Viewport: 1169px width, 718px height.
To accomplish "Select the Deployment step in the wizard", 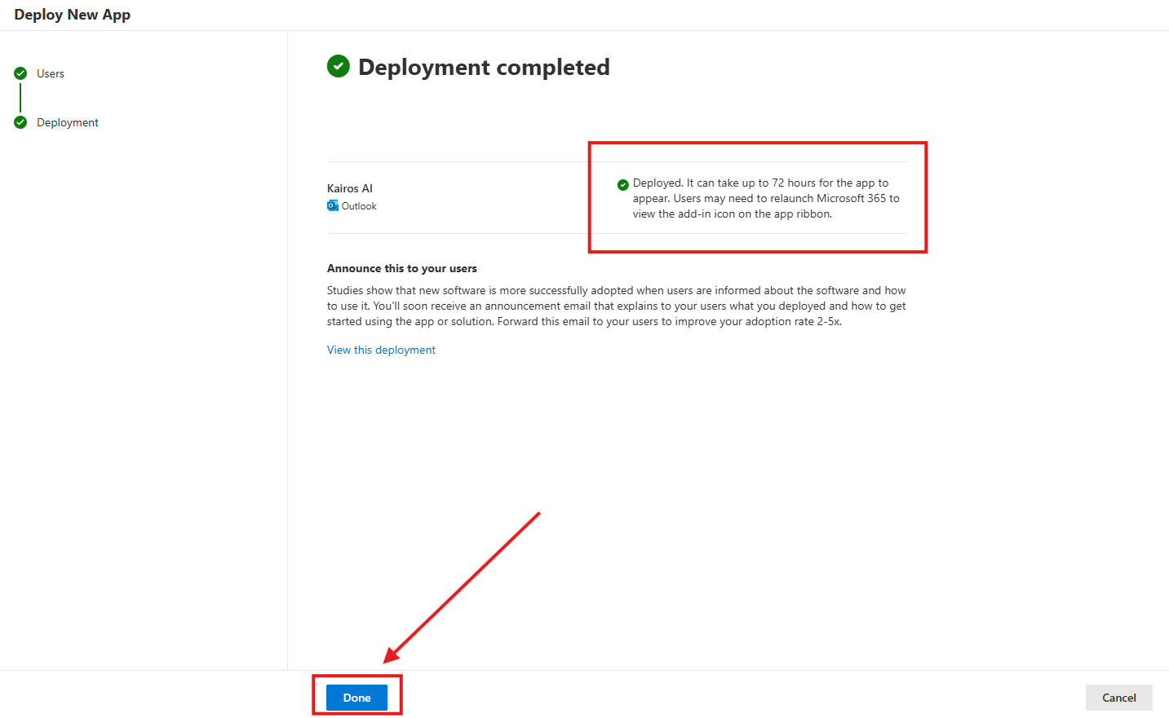I will pos(68,122).
